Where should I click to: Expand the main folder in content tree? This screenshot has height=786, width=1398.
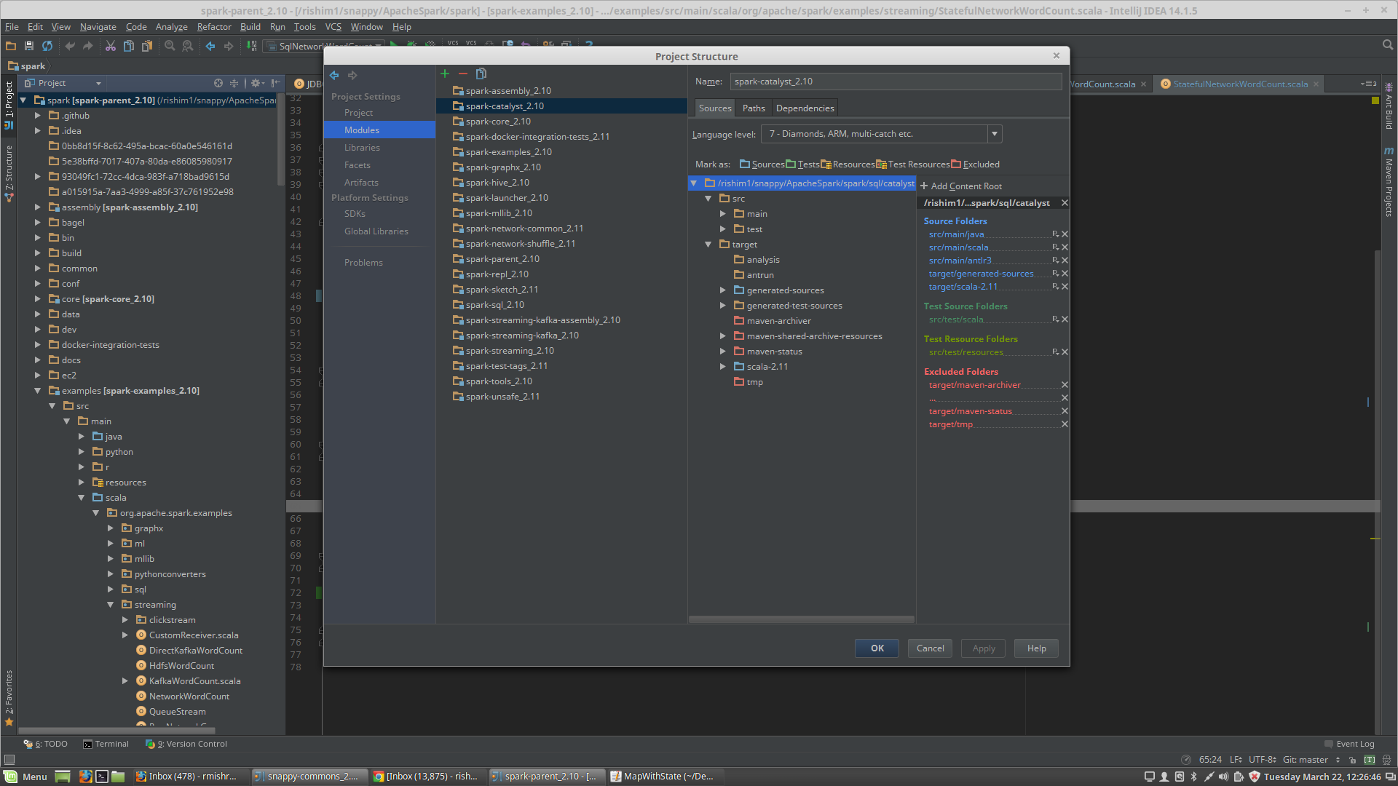tap(723, 214)
